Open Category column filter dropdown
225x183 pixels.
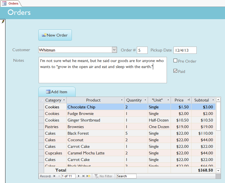(64, 100)
